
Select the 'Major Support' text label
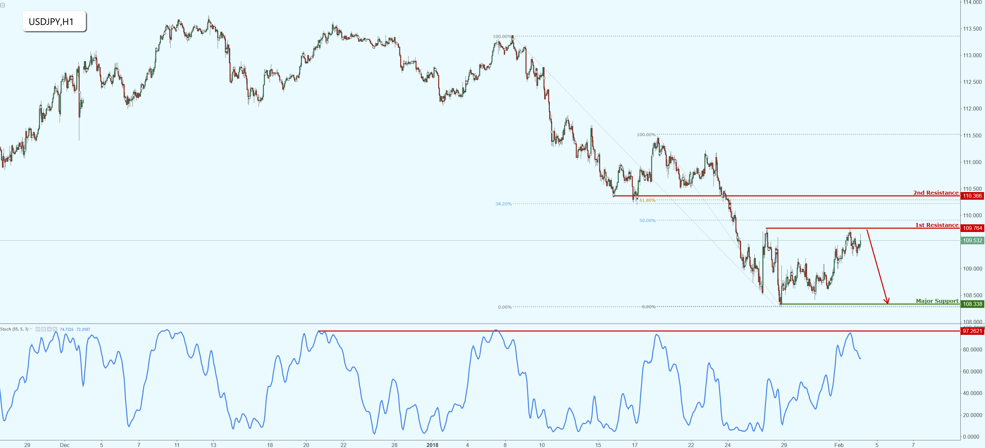click(937, 301)
